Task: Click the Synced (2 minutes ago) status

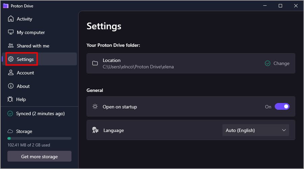Action: (40, 114)
